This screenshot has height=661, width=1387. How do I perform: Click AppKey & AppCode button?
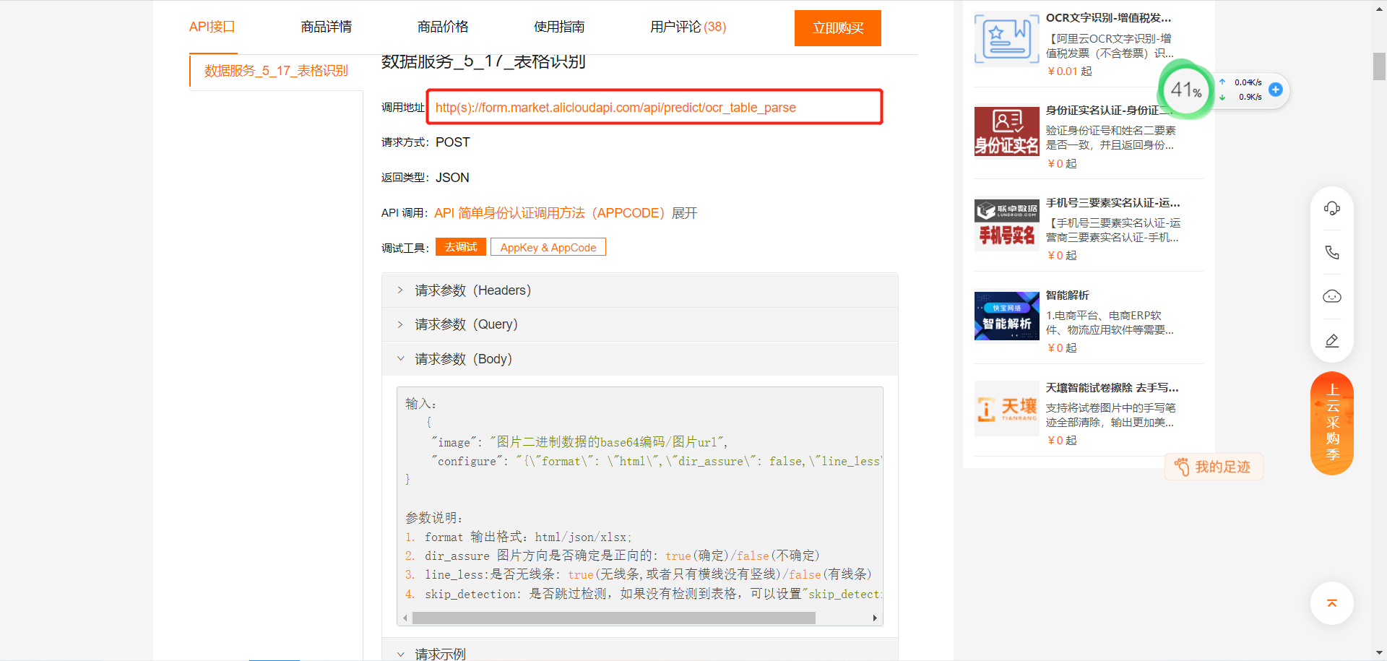(548, 247)
